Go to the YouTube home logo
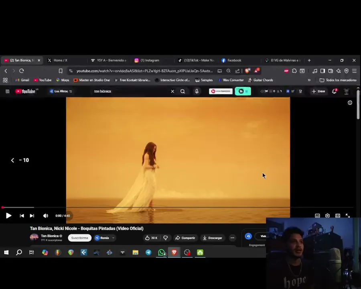The width and height of the screenshot is (361, 289). [25, 92]
